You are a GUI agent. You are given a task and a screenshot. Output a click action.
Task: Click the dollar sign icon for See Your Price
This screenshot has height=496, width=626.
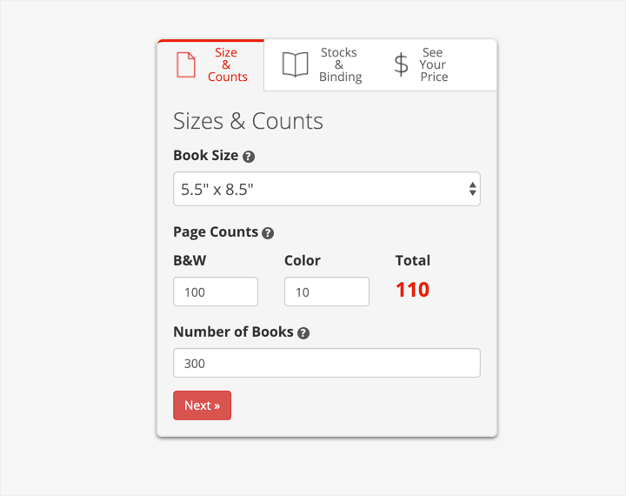tap(401, 64)
